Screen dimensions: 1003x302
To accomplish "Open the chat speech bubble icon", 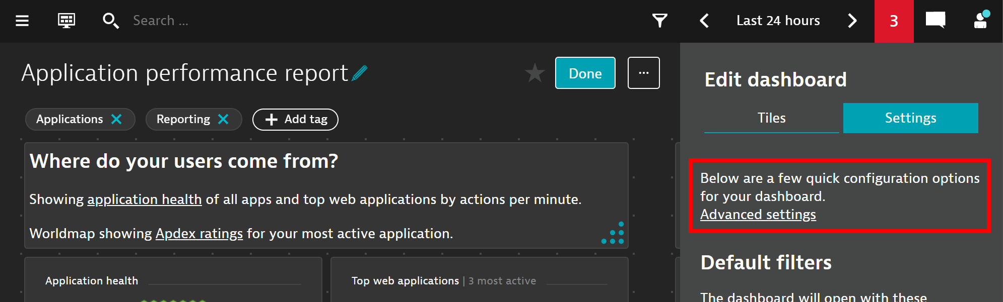I will click(935, 21).
